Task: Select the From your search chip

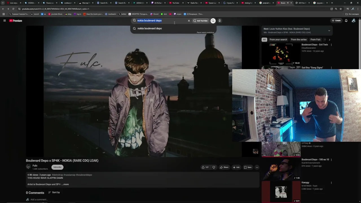Action: [x=278, y=40]
